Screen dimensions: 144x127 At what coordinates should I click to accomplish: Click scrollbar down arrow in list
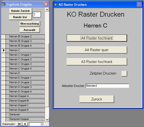tap(47, 120)
